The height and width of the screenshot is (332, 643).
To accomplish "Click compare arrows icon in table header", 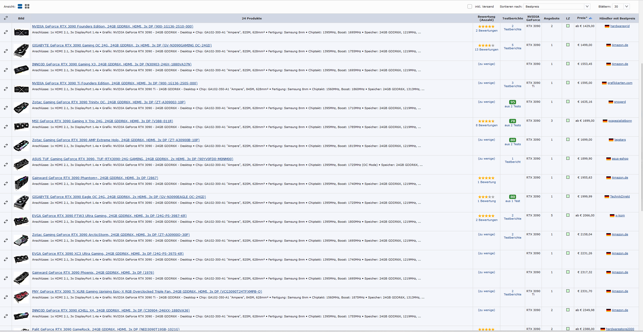I will [6, 18].
